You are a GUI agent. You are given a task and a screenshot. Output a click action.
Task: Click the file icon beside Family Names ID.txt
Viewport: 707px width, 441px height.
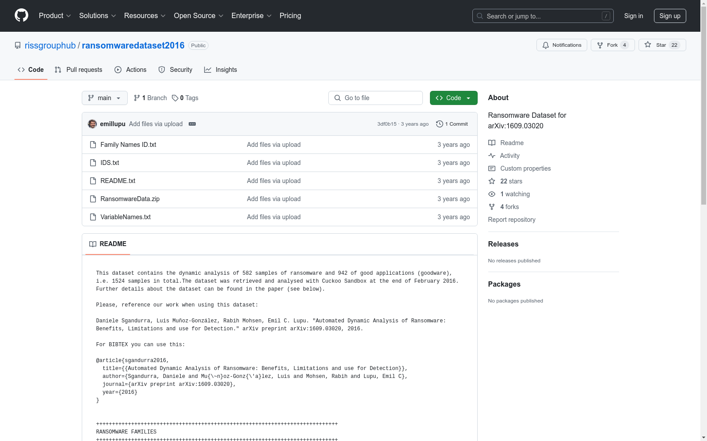[x=93, y=145]
